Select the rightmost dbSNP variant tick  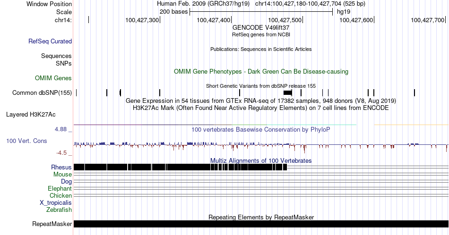[x=414, y=92]
